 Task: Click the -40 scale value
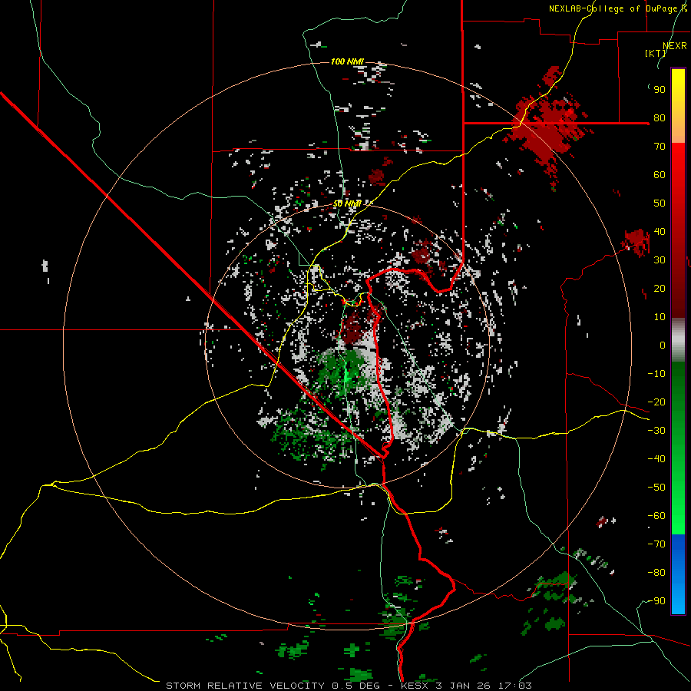[x=656, y=459]
